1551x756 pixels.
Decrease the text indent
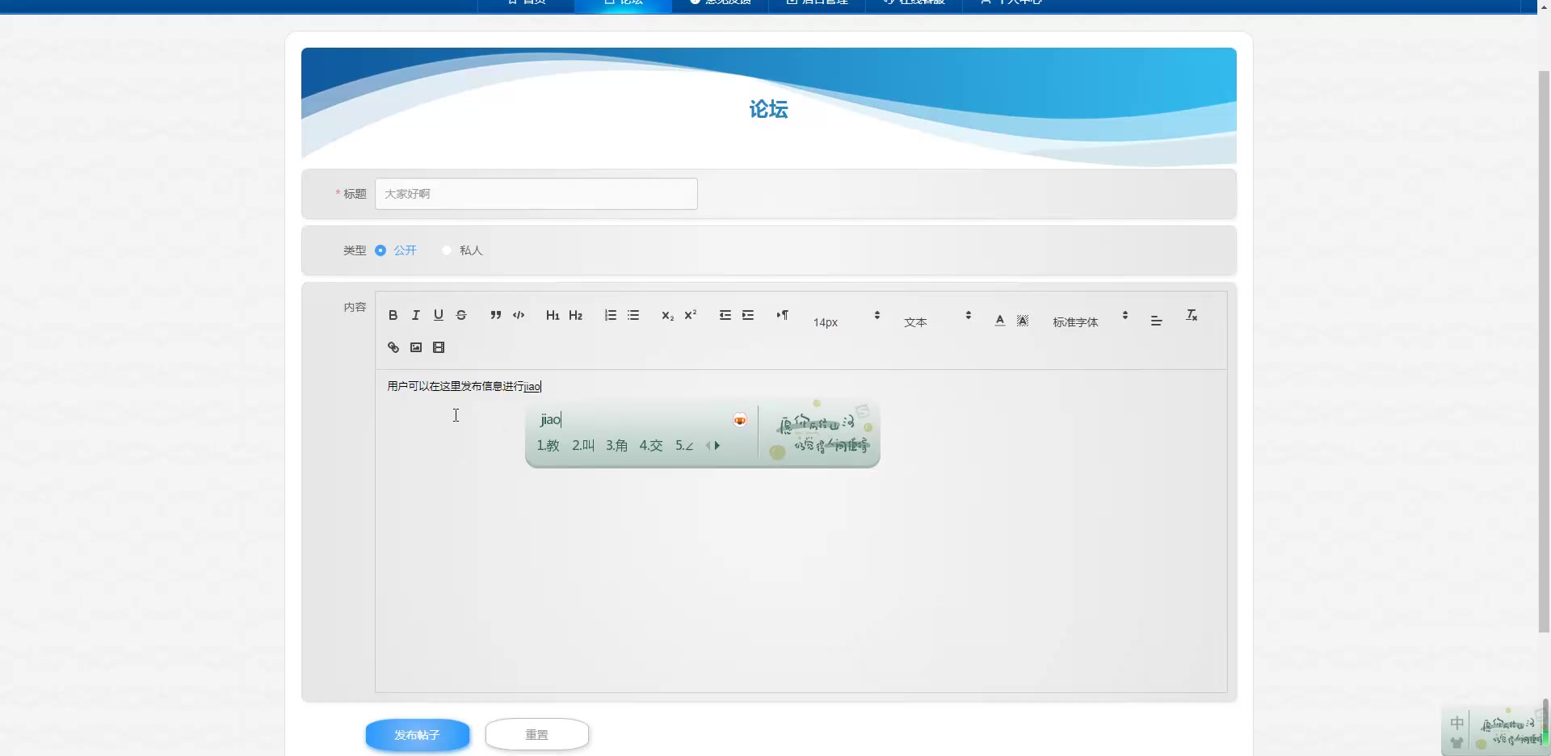click(725, 315)
